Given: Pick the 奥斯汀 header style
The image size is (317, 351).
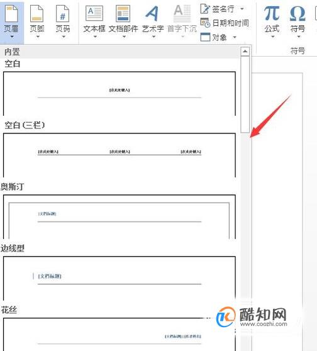Looking at the screenshot, I should [x=120, y=216].
